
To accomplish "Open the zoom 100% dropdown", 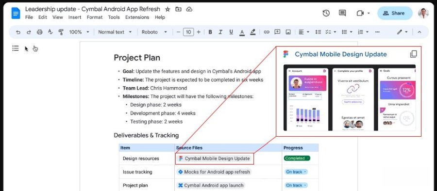I will tap(79, 32).
